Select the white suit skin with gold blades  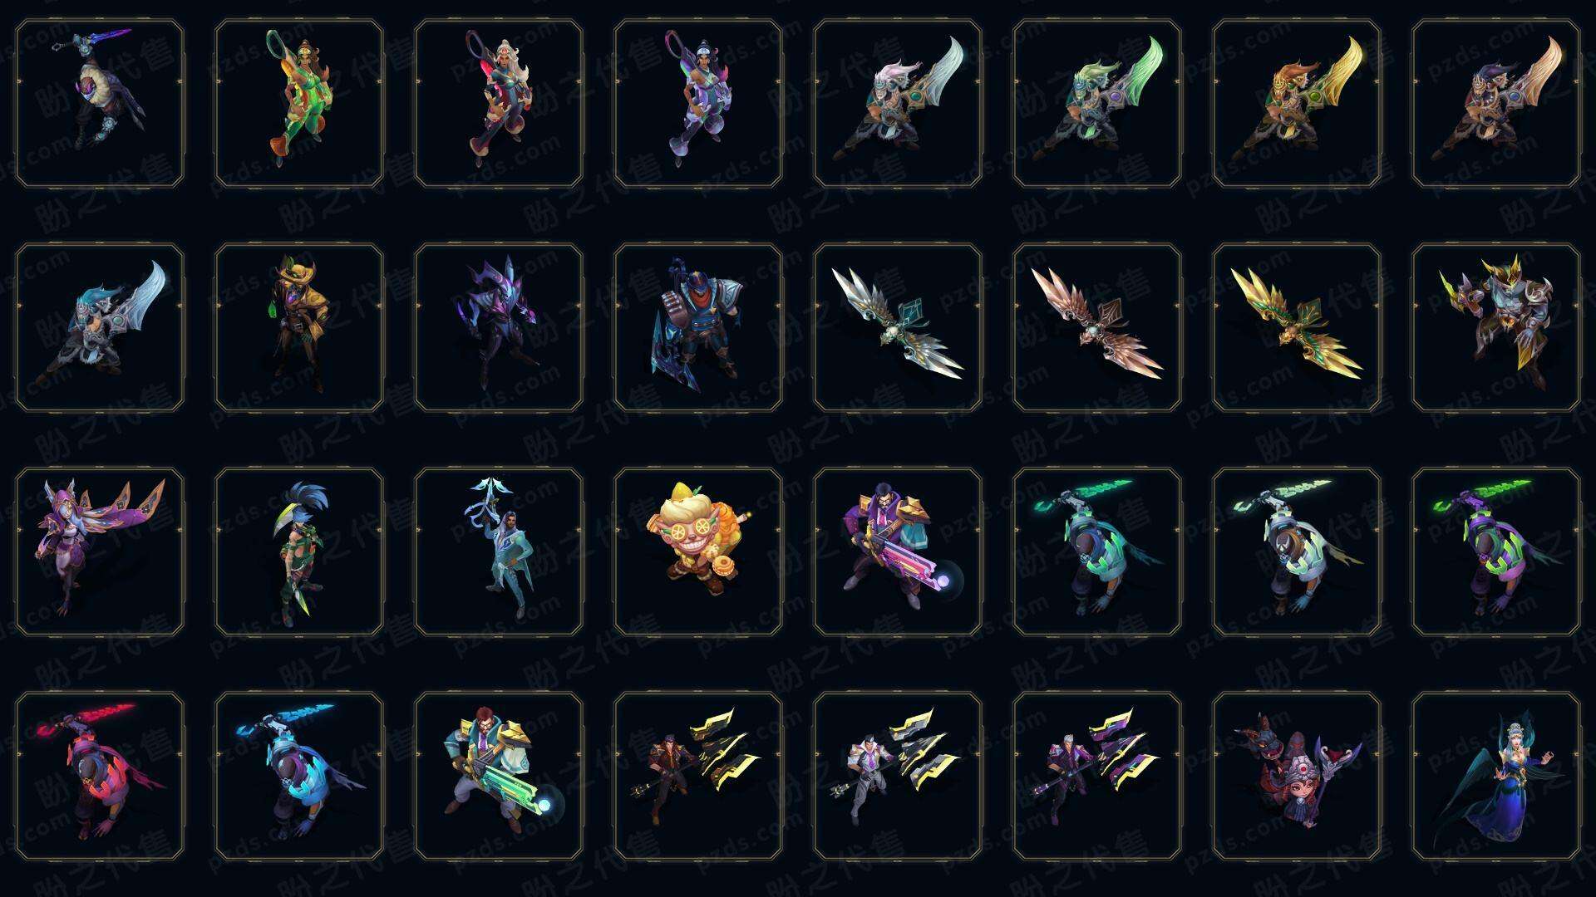click(x=898, y=776)
